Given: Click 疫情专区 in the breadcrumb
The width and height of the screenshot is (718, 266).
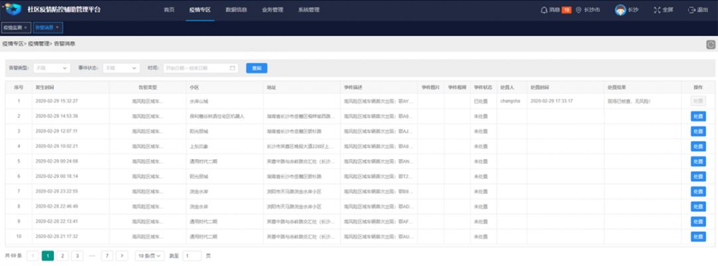Looking at the screenshot, I should (13, 44).
